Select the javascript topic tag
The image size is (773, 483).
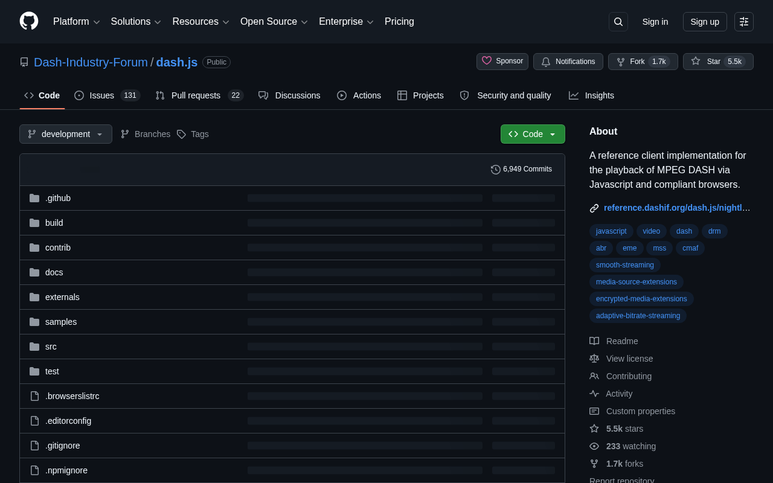pyautogui.click(x=611, y=231)
